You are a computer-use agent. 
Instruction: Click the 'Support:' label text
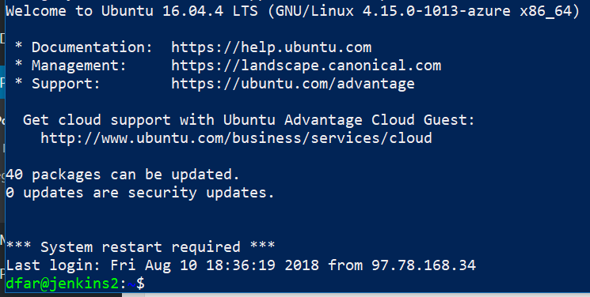66,84
